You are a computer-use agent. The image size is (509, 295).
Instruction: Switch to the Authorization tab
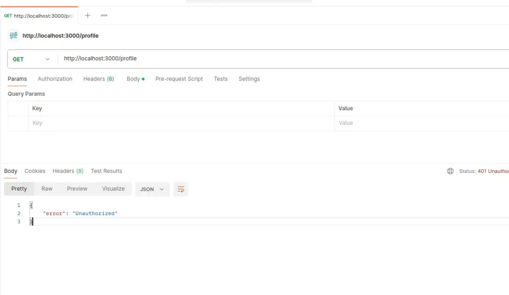tap(55, 78)
